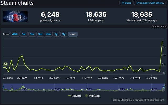Click the data by SteamDB.info footer

point(139,100)
